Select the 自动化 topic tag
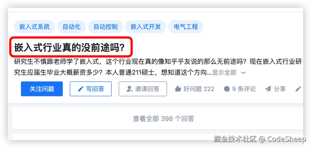 [x=71, y=27]
